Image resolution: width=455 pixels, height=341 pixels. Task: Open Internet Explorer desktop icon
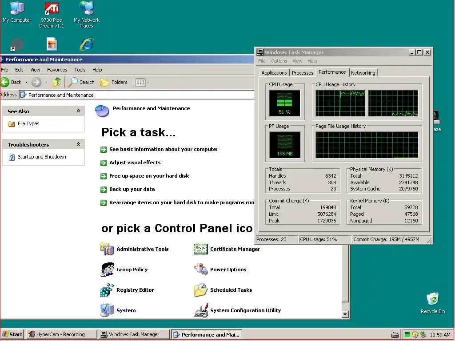pyautogui.click(x=87, y=44)
